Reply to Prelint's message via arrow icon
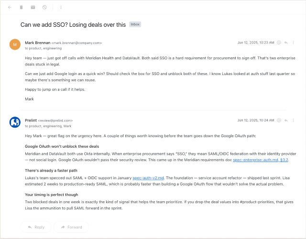The width and height of the screenshot is (306, 239). pyautogui.click(x=286, y=120)
